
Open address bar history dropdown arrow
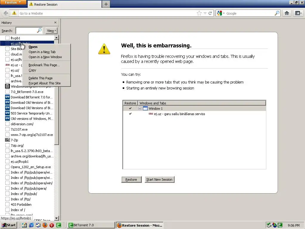205,13
